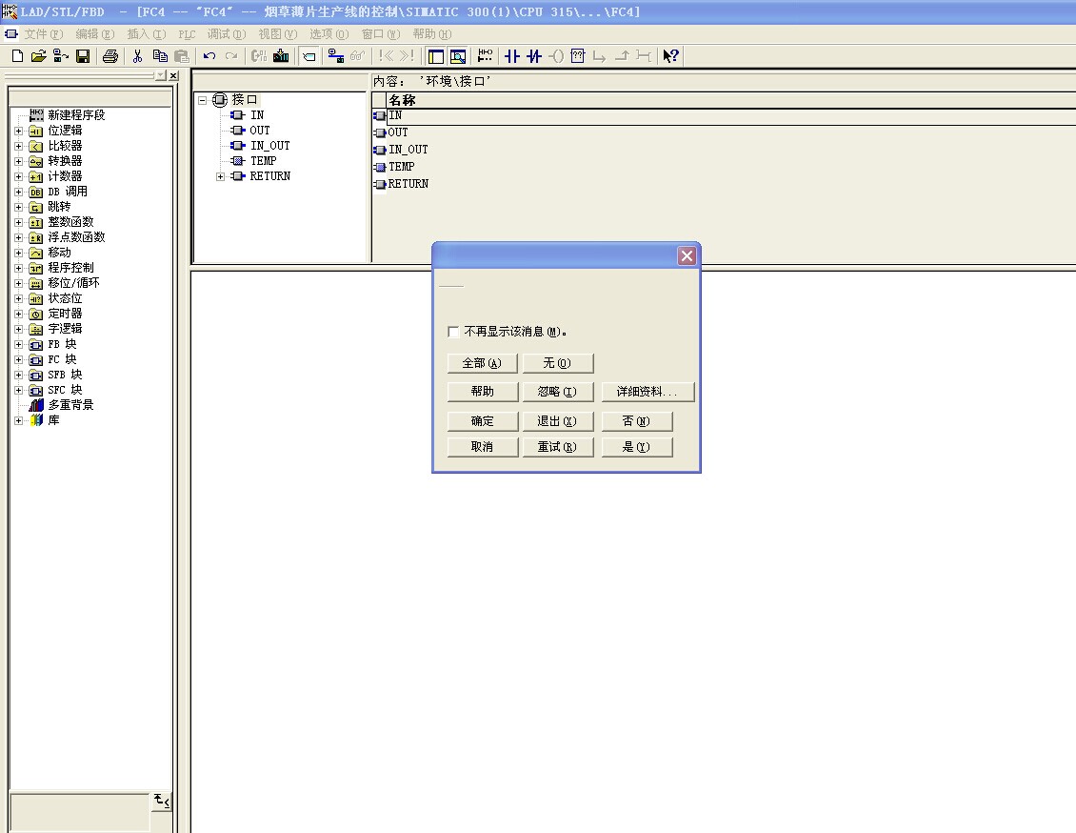
Task: Click the Copy icon in the toolbar
Action: (x=160, y=56)
